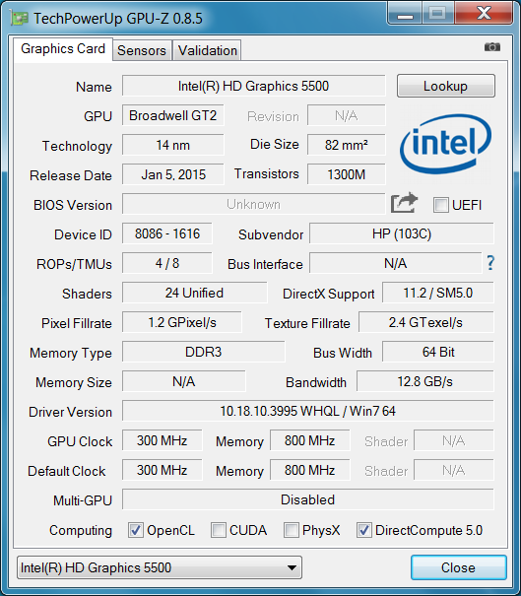Select the Graphics Card tab
The width and height of the screenshot is (521, 596).
63,49
